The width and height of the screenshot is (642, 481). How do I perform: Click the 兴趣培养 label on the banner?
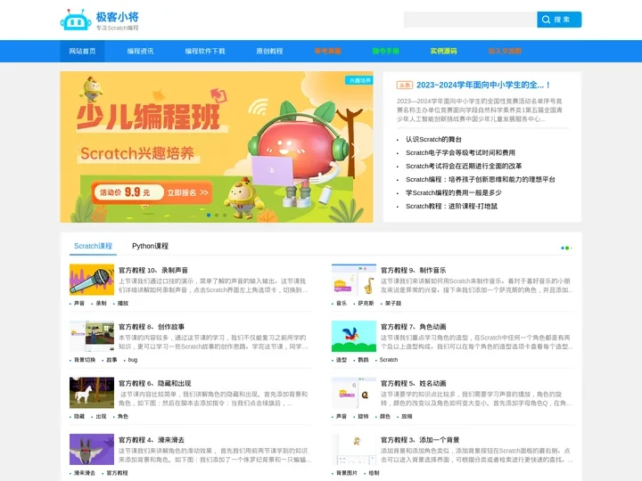pyautogui.click(x=359, y=80)
